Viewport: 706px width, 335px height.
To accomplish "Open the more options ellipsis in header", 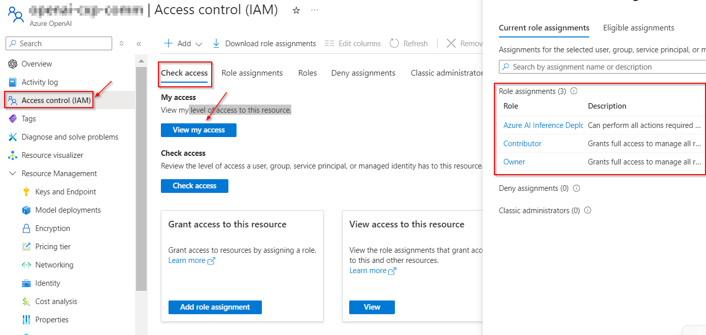I will point(315,11).
